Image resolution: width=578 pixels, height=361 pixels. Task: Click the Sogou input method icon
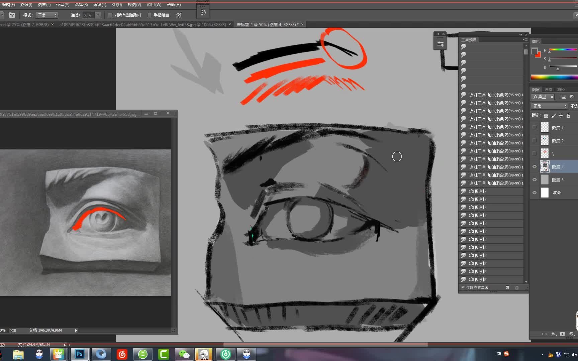coord(506,354)
